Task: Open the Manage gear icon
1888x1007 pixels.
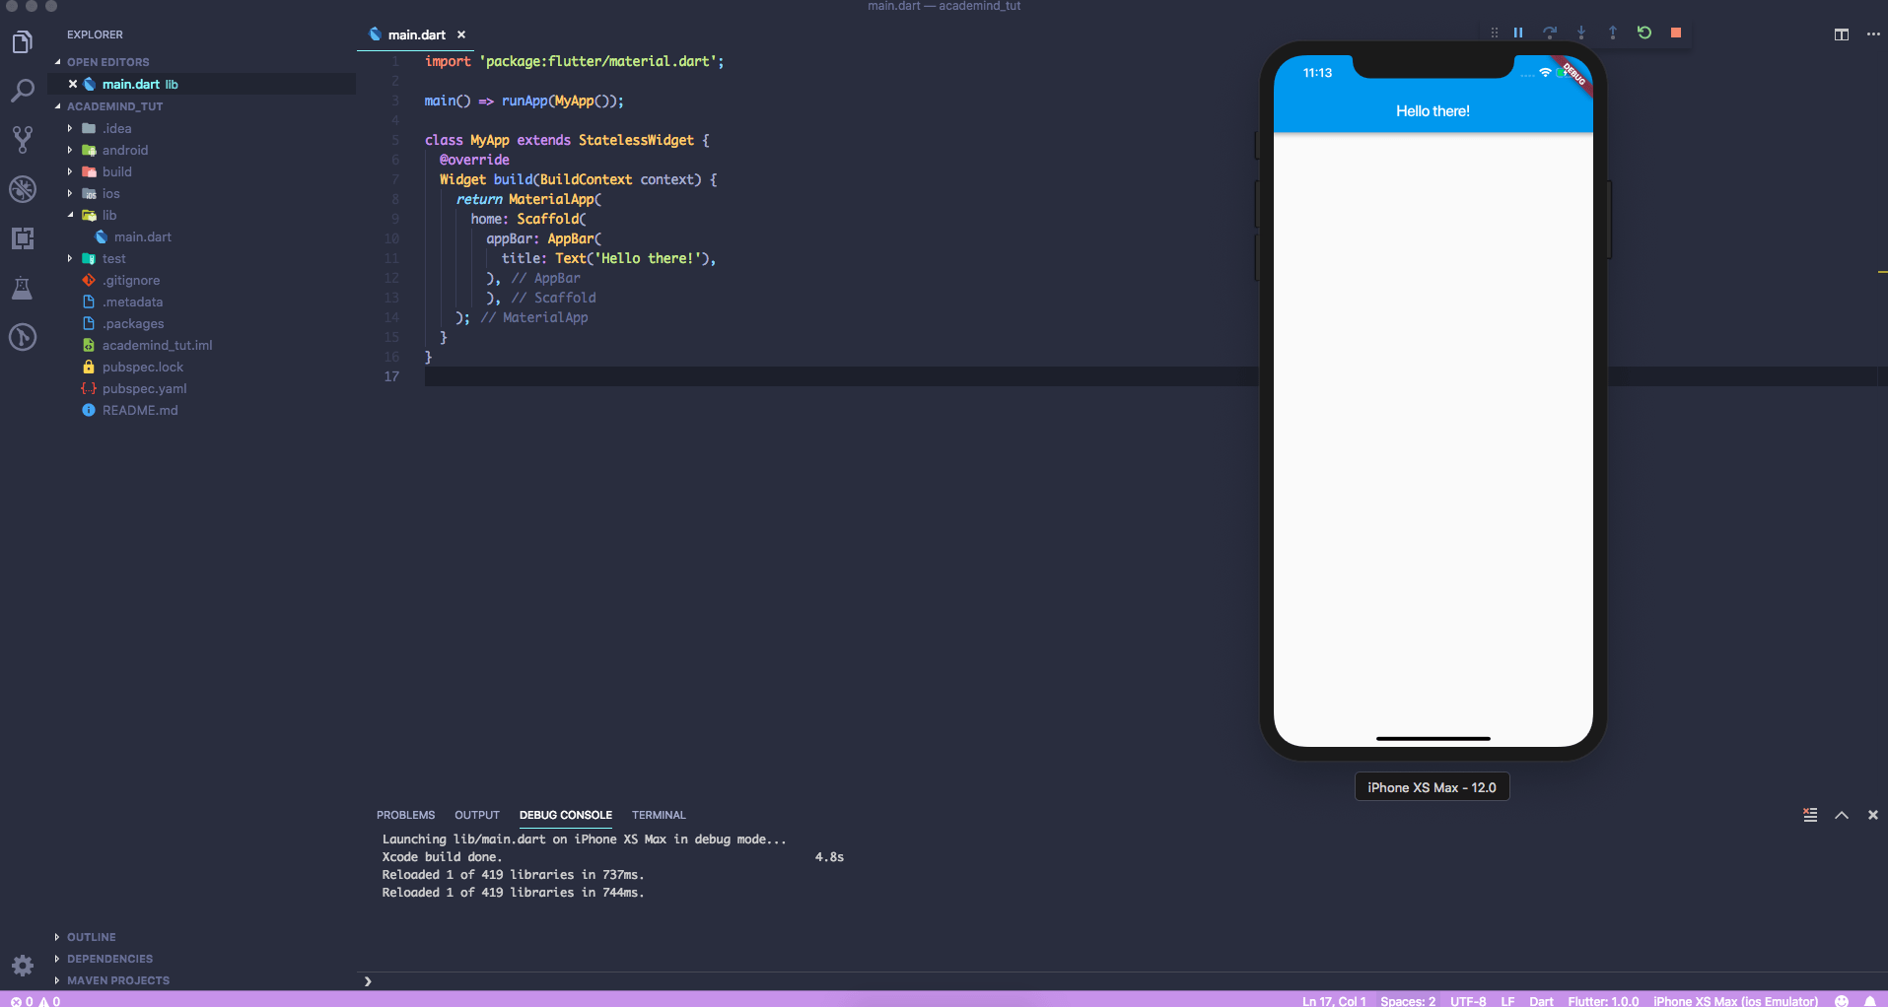Action: pos(22,966)
